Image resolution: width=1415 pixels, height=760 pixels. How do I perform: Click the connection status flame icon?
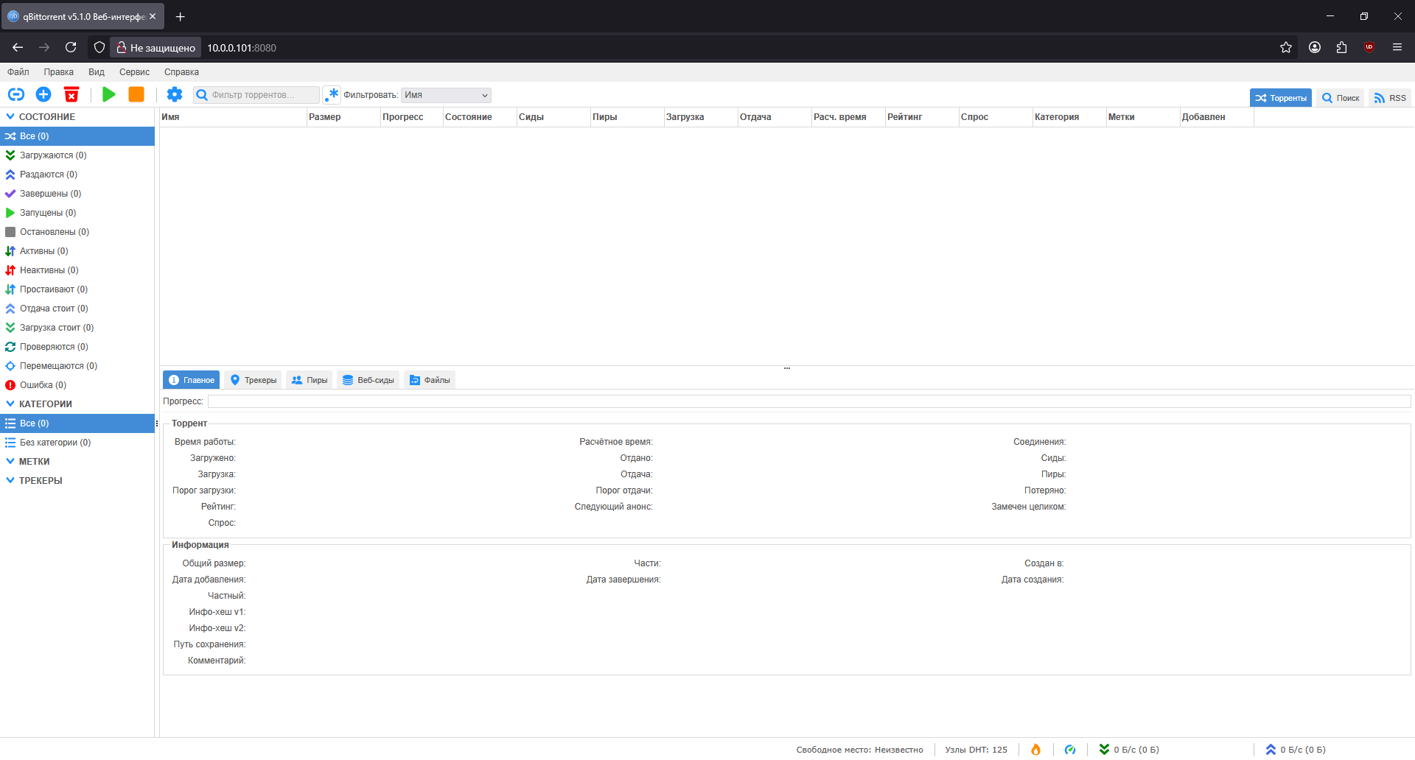1035,749
